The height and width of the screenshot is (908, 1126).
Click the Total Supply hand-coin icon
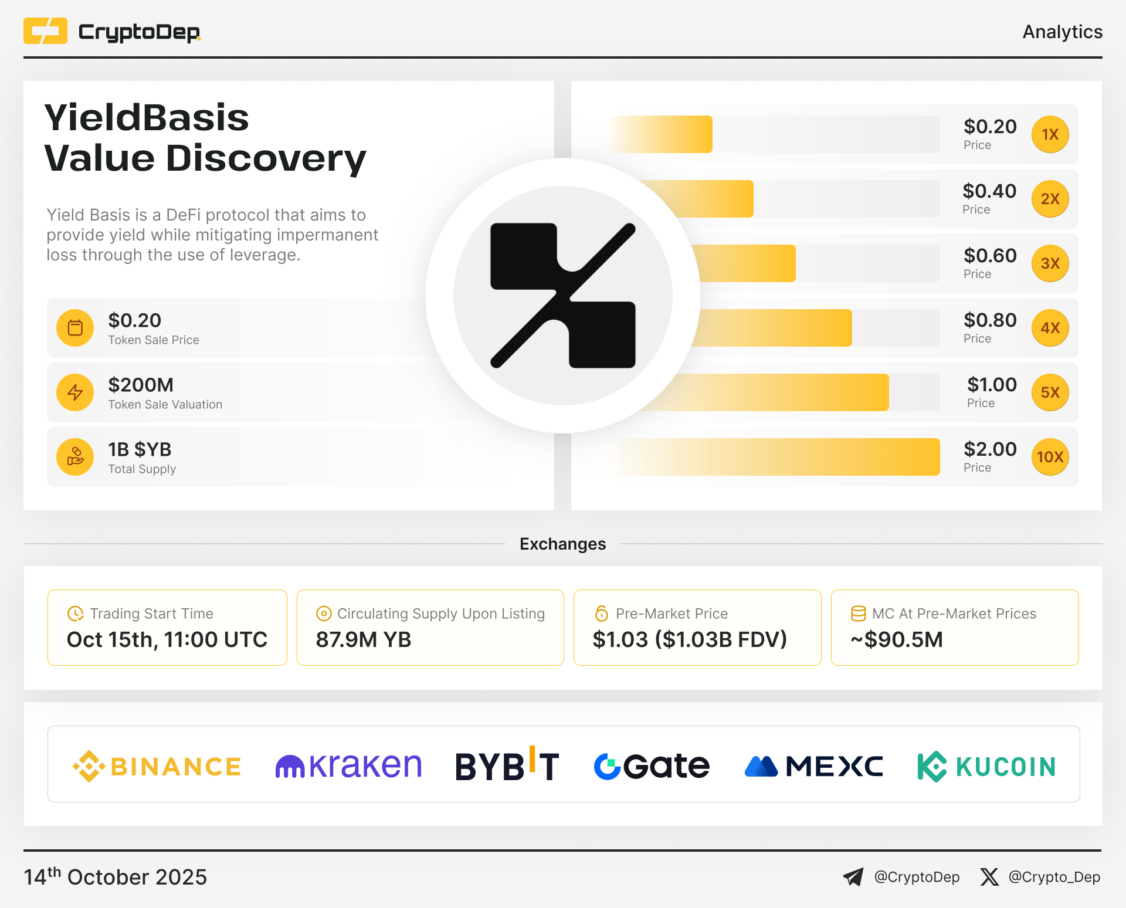(75, 457)
